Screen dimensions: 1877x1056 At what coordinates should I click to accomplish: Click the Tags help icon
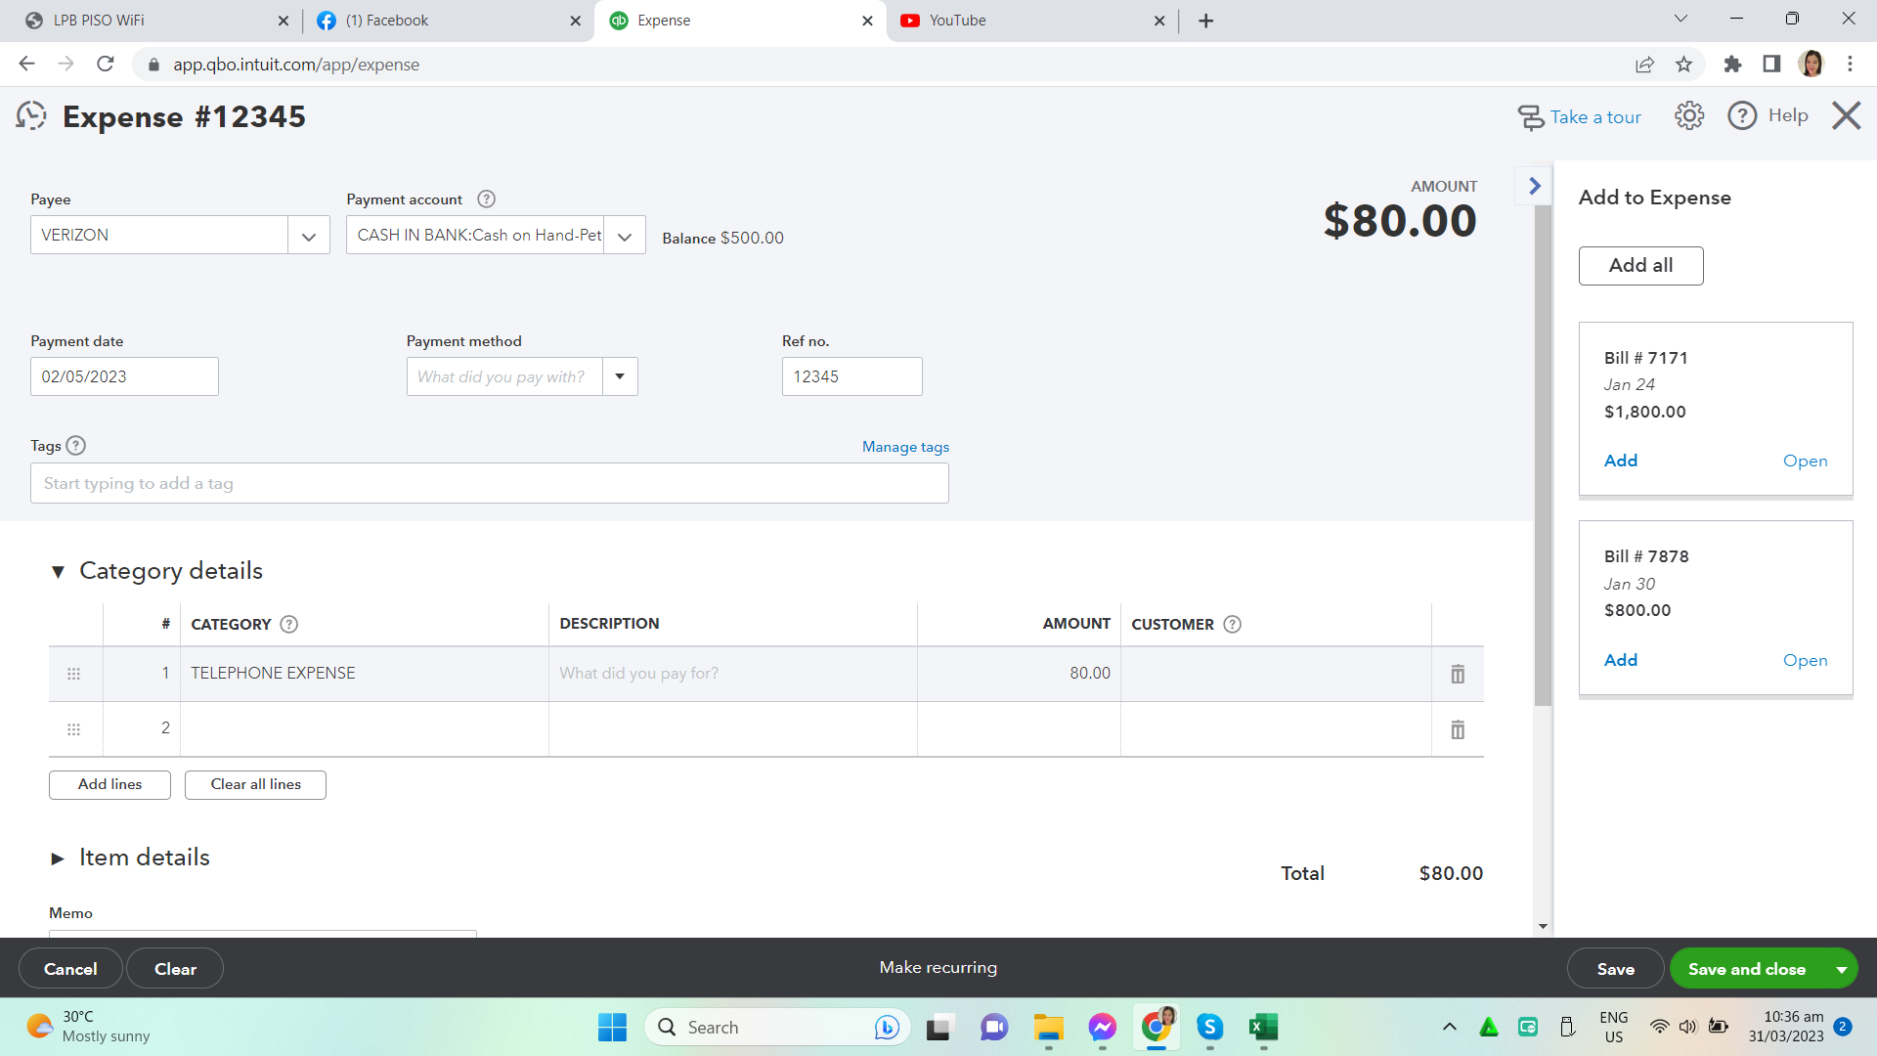pos(76,446)
